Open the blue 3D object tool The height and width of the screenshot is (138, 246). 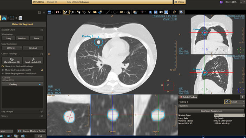pyautogui.click(x=100, y=12)
